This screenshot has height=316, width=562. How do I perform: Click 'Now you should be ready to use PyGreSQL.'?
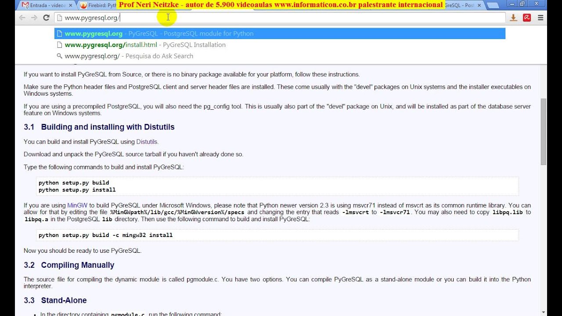[83, 251]
